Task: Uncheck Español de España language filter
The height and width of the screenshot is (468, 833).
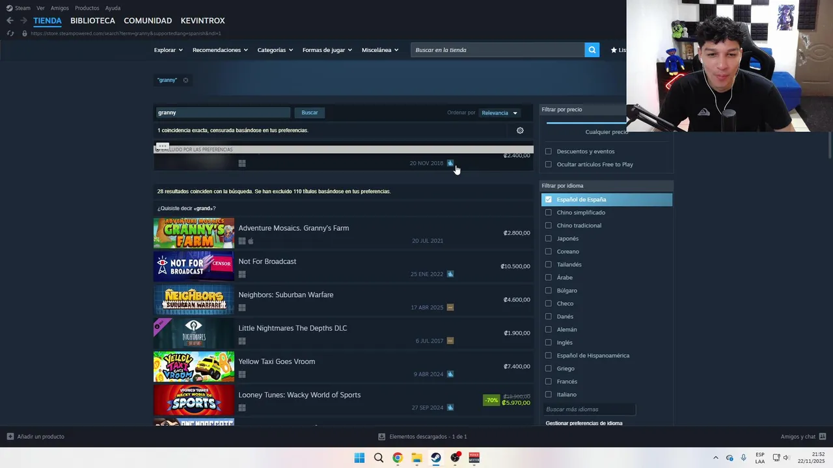Action: 548,200
